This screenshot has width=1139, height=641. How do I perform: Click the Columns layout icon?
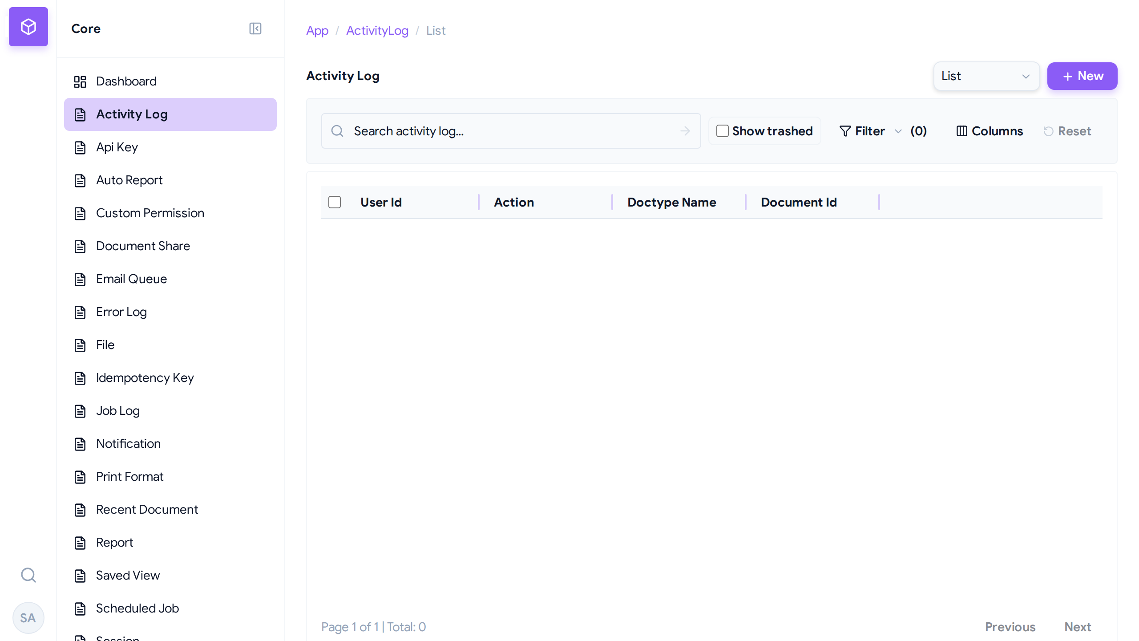tap(962, 131)
